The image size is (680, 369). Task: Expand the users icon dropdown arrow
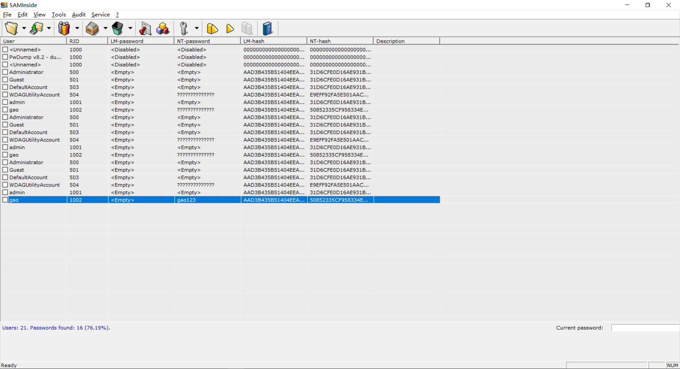click(x=77, y=28)
